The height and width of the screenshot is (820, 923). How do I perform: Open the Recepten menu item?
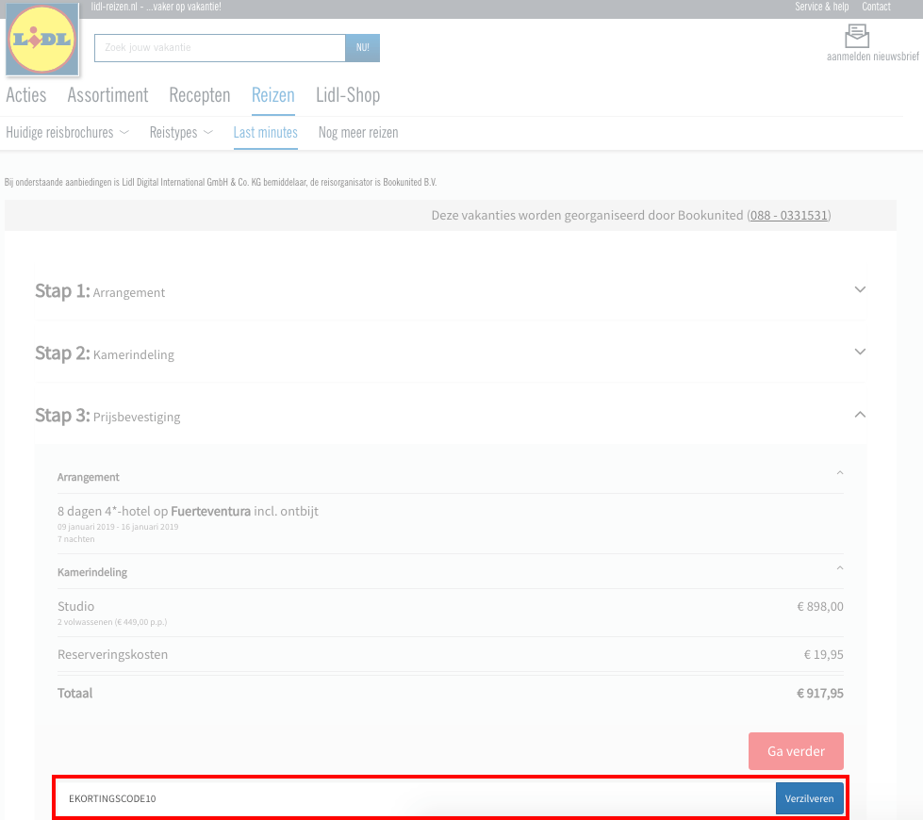200,95
